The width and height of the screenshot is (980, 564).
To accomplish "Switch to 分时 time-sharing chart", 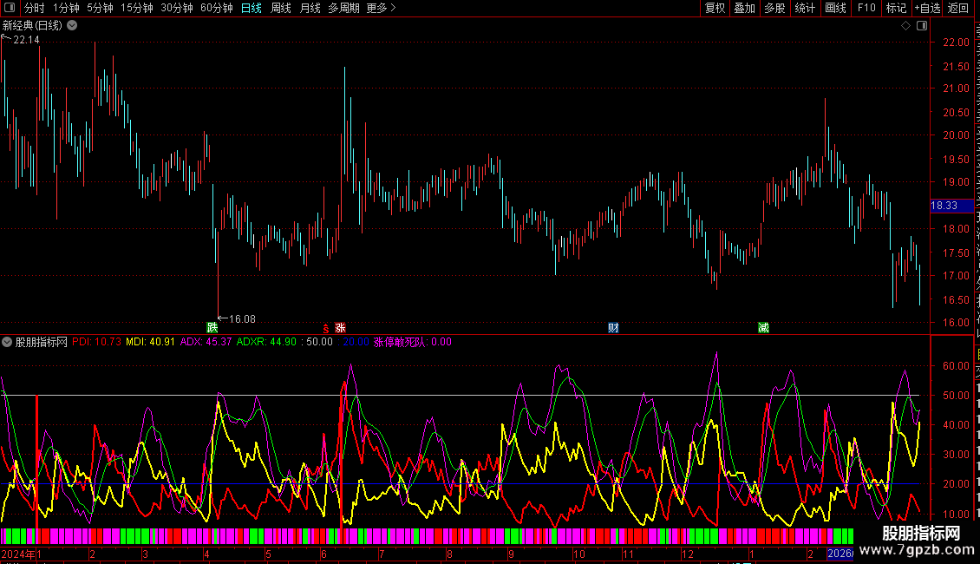I will pos(35,8).
